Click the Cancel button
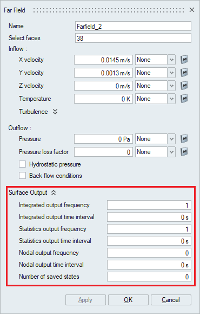 pos(171,300)
